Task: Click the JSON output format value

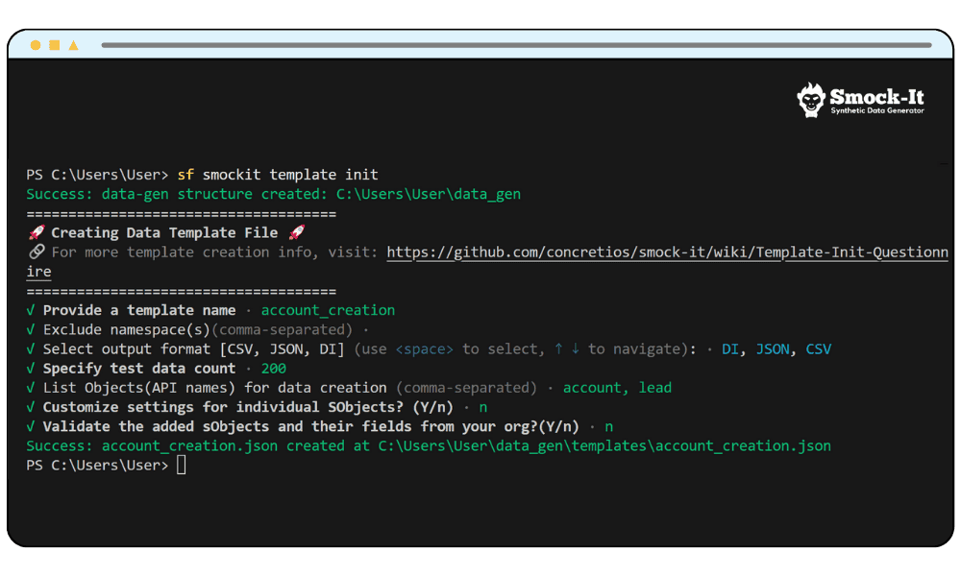Action: (773, 348)
